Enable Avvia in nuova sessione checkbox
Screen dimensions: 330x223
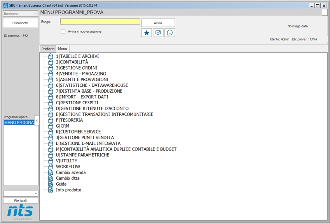[63, 32]
